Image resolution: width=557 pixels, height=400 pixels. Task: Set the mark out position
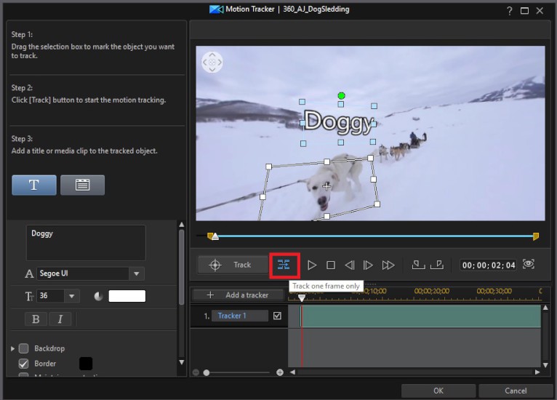click(x=437, y=265)
